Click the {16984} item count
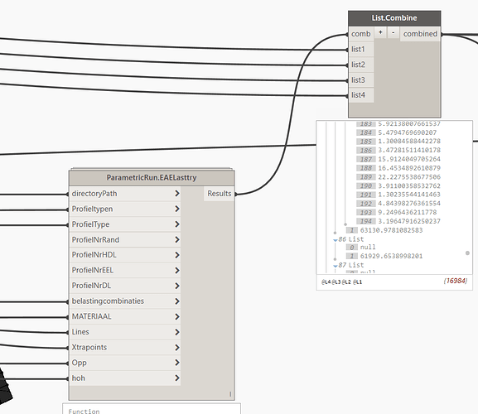478x414 pixels. pos(455,281)
